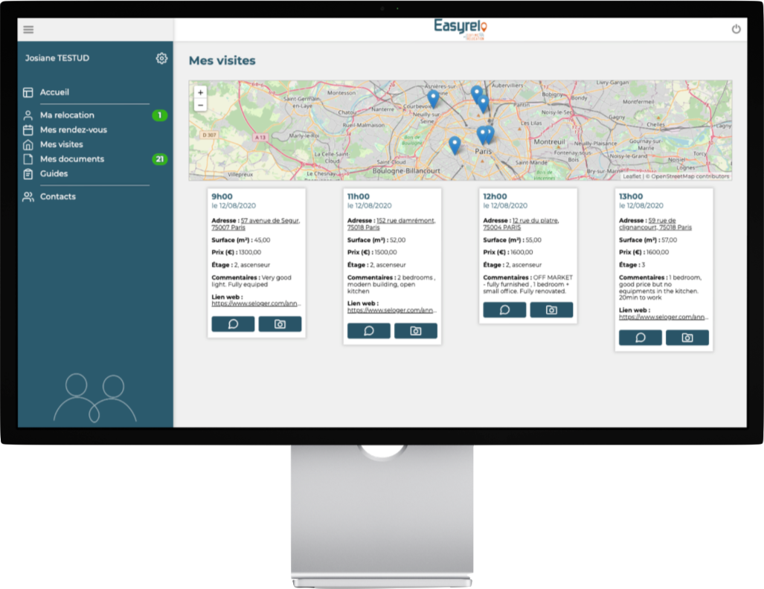The width and height of the screenshot is (764, 589).
Task: Open photos for the 12h00 visit card
Action: tap(551, 310)
